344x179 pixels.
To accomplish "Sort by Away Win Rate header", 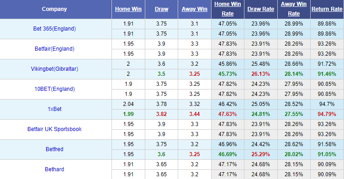I will click(x=294, y=9).
